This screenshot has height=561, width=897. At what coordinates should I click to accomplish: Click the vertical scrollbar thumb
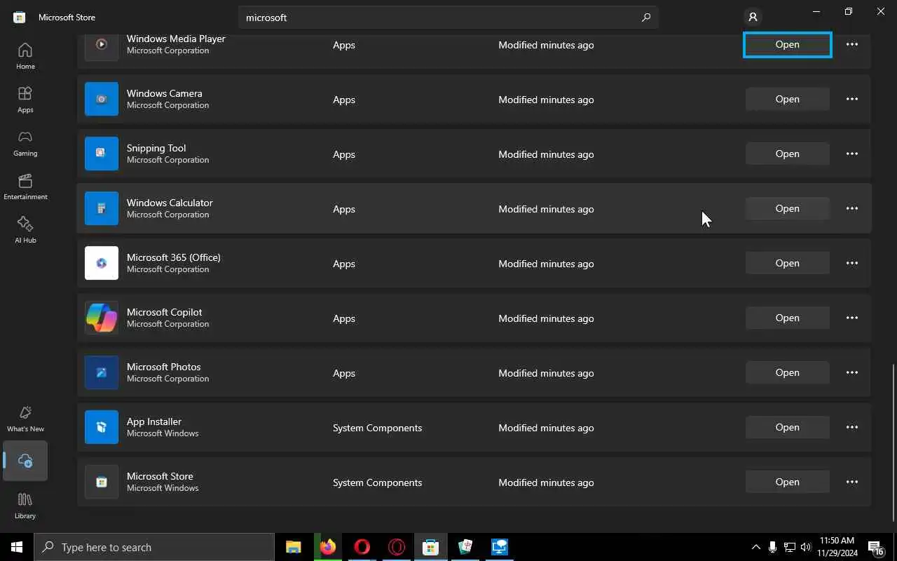click(893, 442)
